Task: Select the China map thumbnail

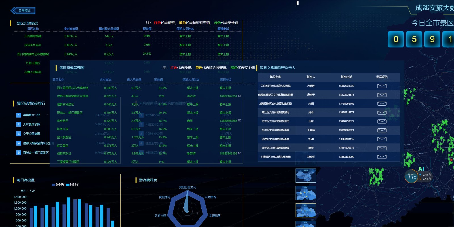Action: [306, 175]
